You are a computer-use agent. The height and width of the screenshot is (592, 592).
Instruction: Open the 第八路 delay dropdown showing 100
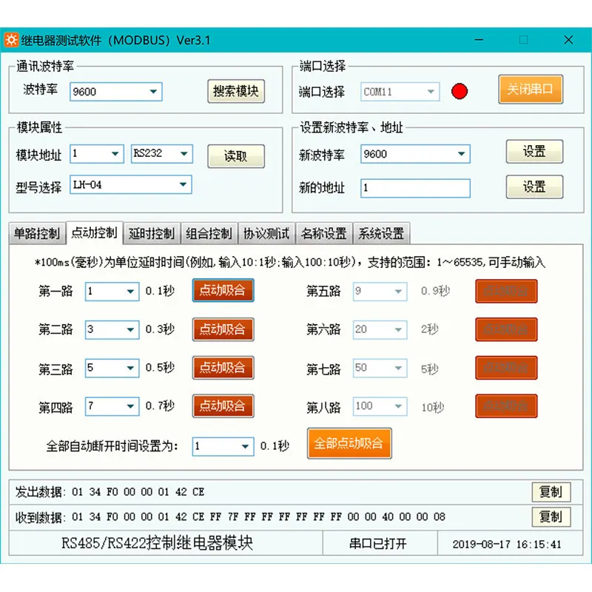pyautogui.click(x=380, y=406)
